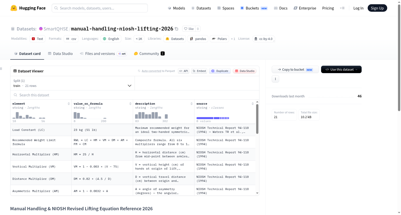The image size is (401, 215).
Task: Click the cc-by-4.0 license tag
Action: pos(264,39)
